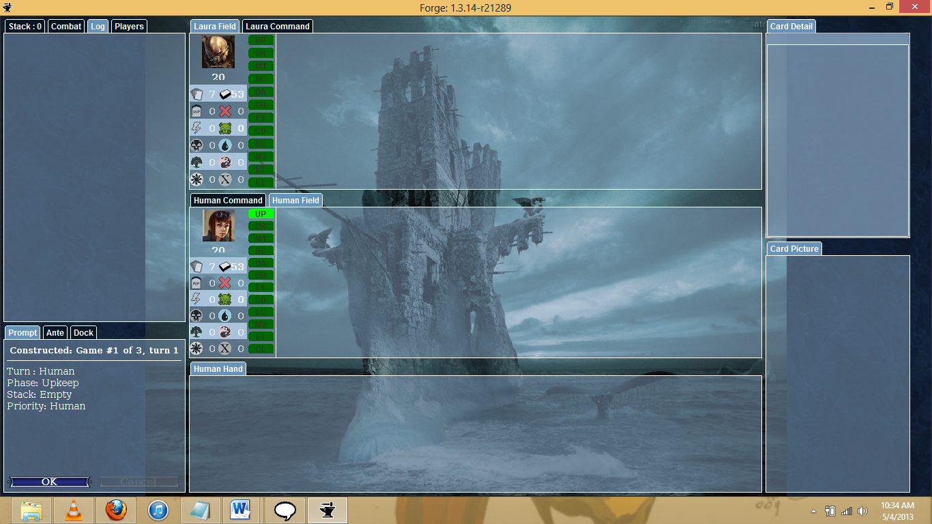The image size is (932, 524).
Task: Select the Laura Command tab
Action: (x=278, y=27)
